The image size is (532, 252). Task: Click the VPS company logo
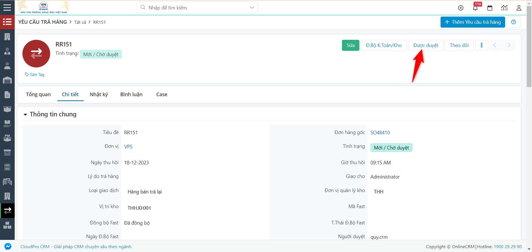tap(44, 7)
